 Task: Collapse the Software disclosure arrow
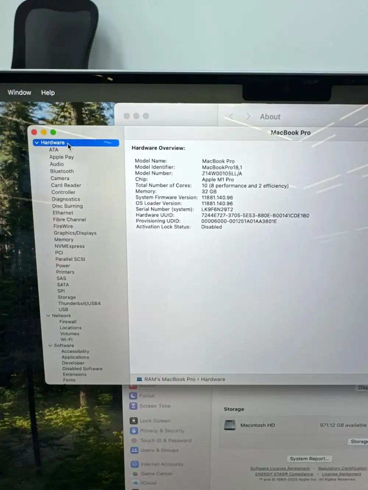(x=50, y=346)
